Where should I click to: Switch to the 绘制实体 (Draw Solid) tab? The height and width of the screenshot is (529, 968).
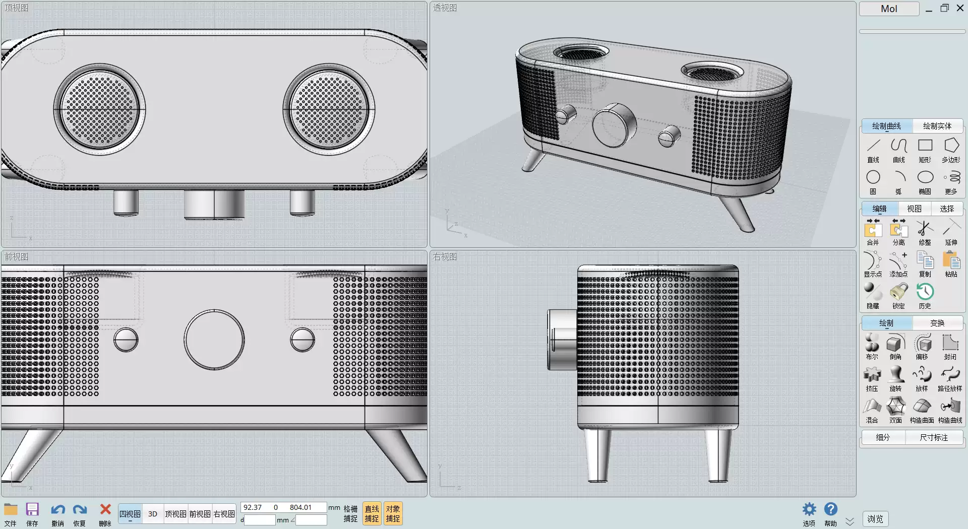(937, 126)
